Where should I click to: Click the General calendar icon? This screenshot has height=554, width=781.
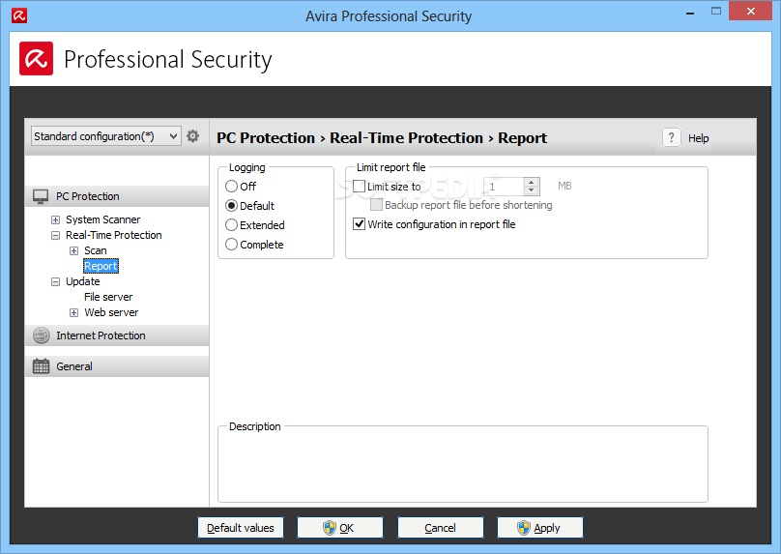(41, 366)
